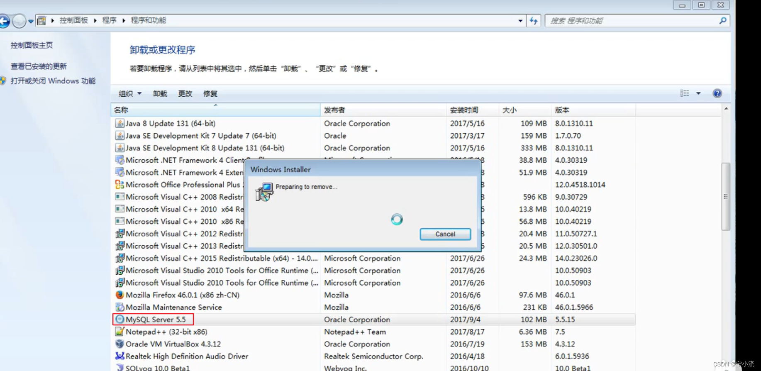The width and height of the screenshot is (761, 371).
Task: Click the Forward navigation arrow button
Action: click(19, 20)
